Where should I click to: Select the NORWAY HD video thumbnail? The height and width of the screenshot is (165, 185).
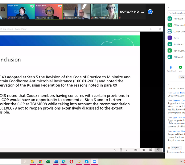tap(131, 12)
